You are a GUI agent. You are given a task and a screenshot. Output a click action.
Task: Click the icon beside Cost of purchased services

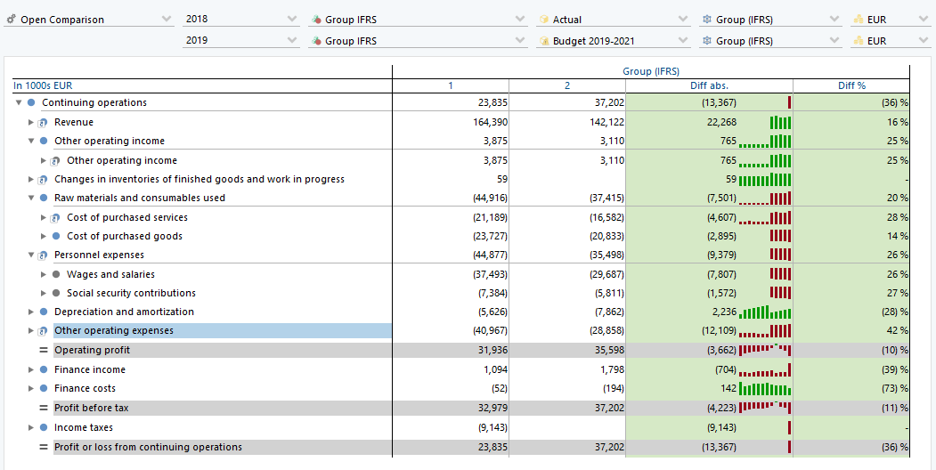(56, 218)
